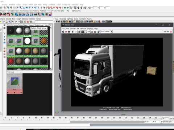Viewport: 174px width, 130px height.
Task: Select the Paint_Van material swatch
Action: 11,52
